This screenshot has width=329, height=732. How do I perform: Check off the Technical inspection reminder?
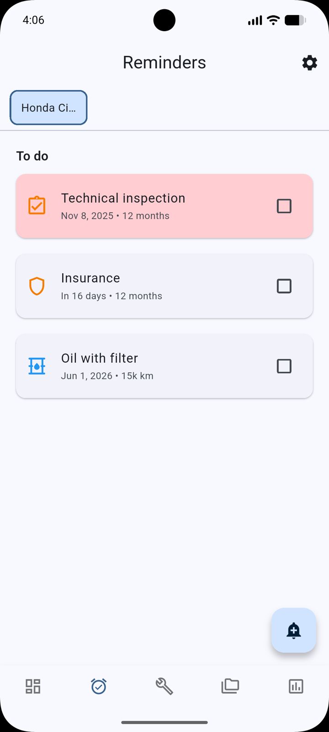(284, 206)
